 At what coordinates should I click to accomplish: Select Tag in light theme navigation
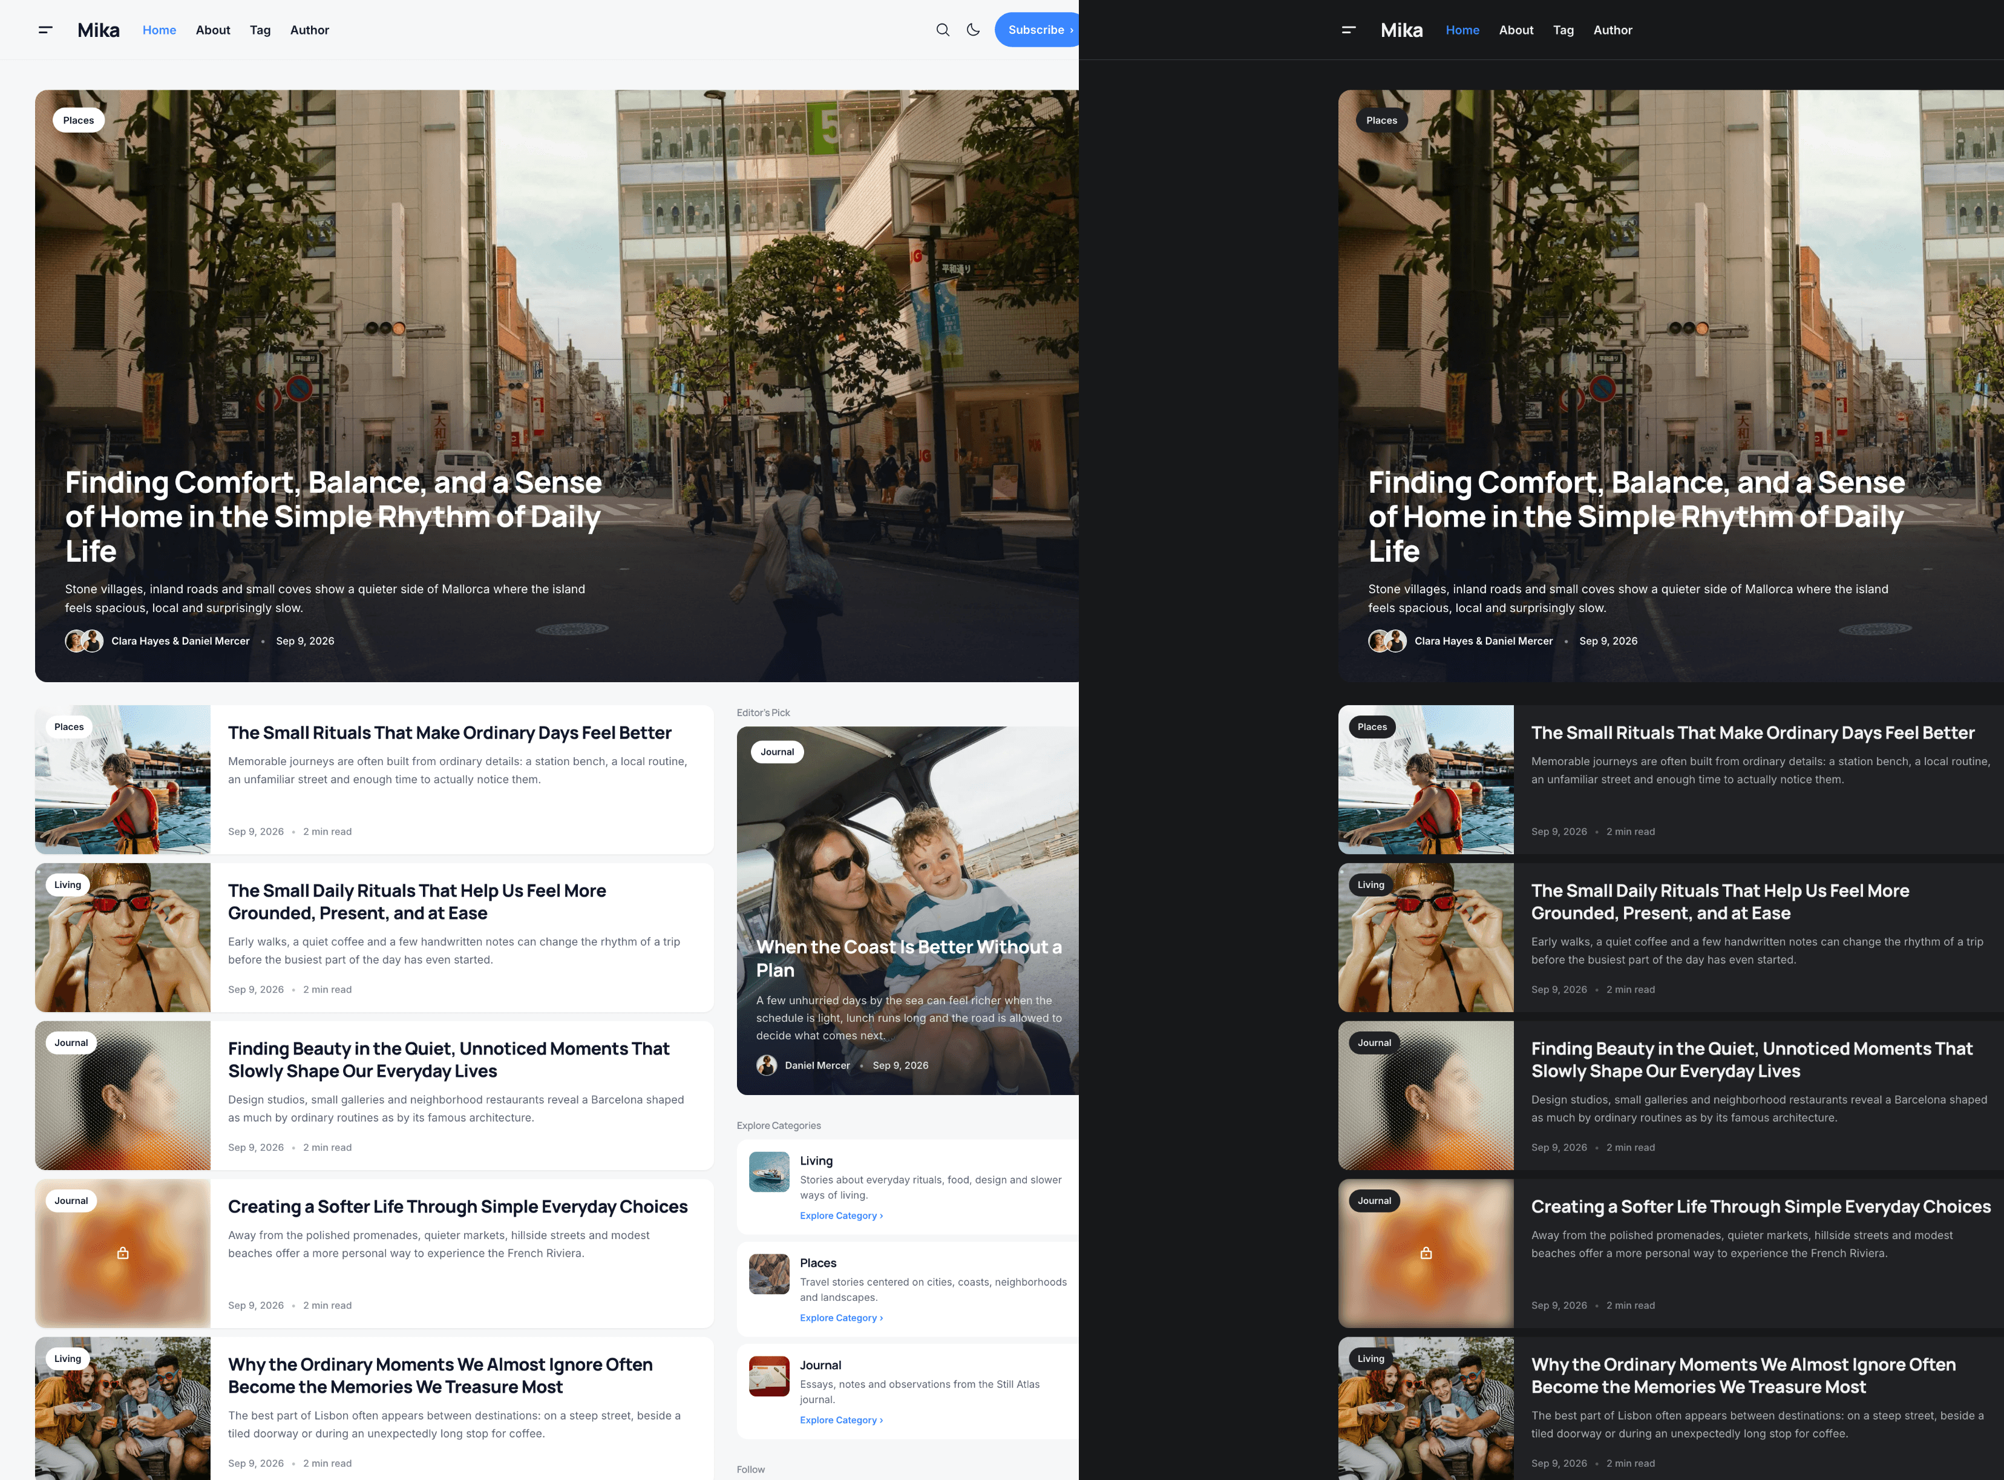(x=261, y=30)
